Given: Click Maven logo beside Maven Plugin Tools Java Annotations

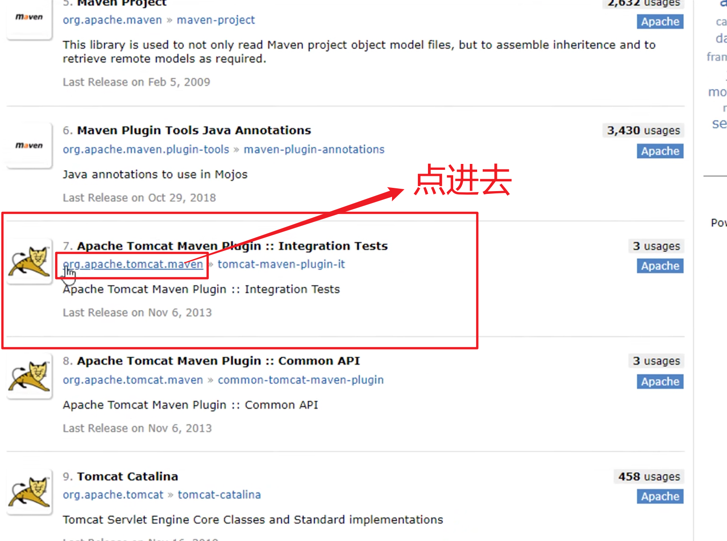Looking at the screenshot, I should [x=29, y=145].
